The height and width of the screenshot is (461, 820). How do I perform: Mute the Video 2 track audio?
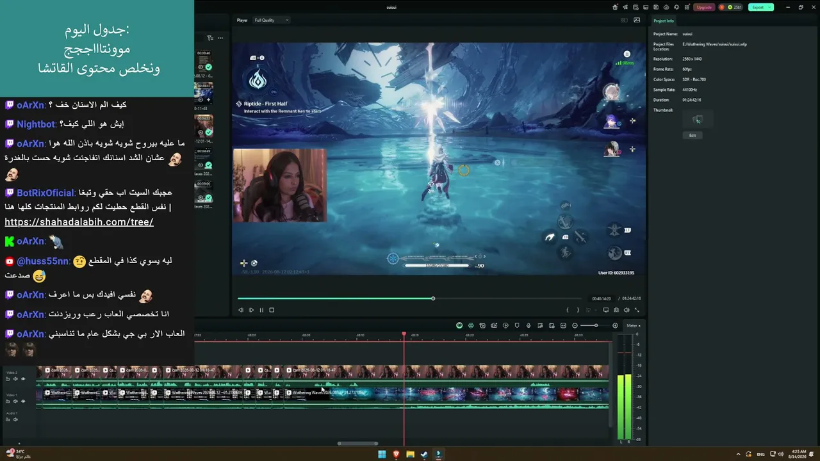[x=15, y=379]
